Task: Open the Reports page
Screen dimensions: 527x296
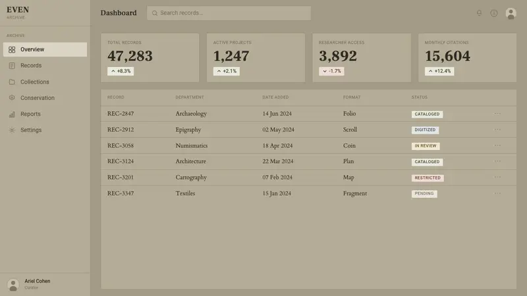Action: [x=45, y=114]
